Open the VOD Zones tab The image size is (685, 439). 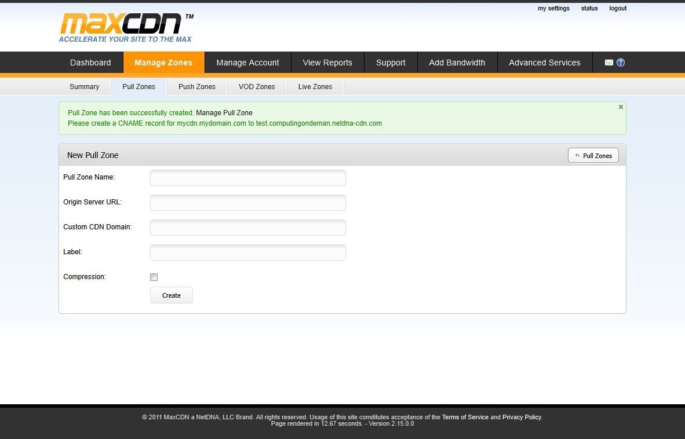coord(257,86)
